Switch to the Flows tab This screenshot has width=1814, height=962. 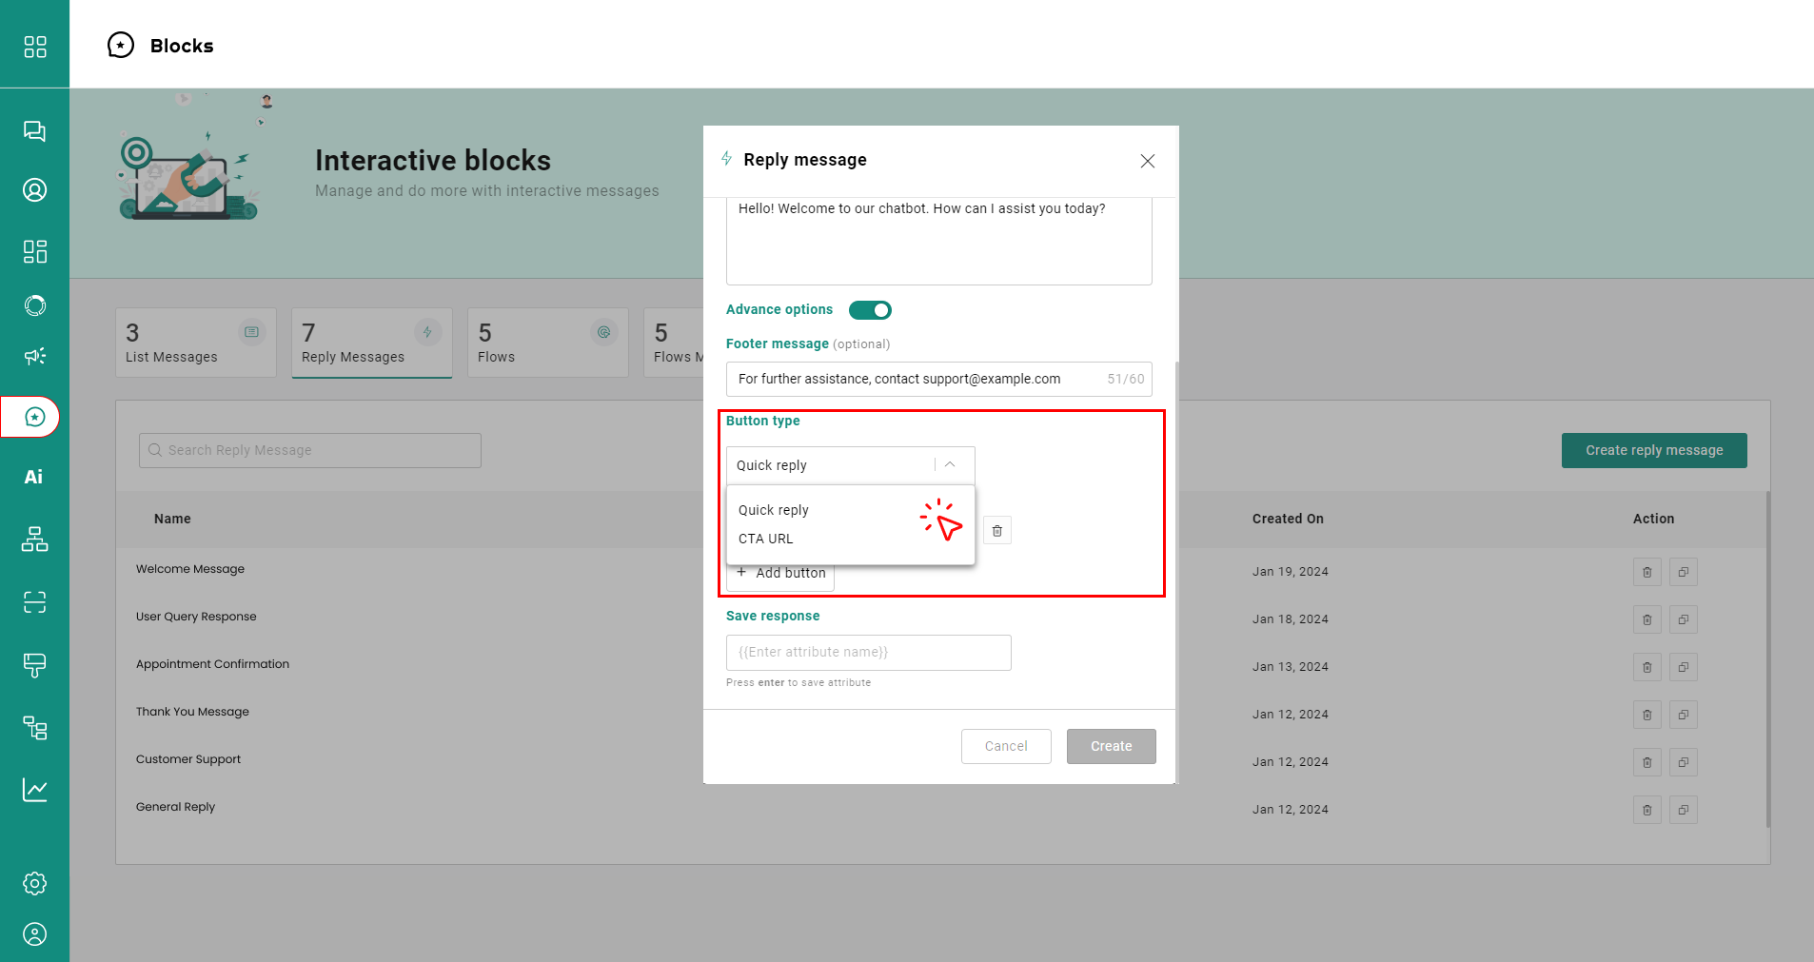point(547,343)
